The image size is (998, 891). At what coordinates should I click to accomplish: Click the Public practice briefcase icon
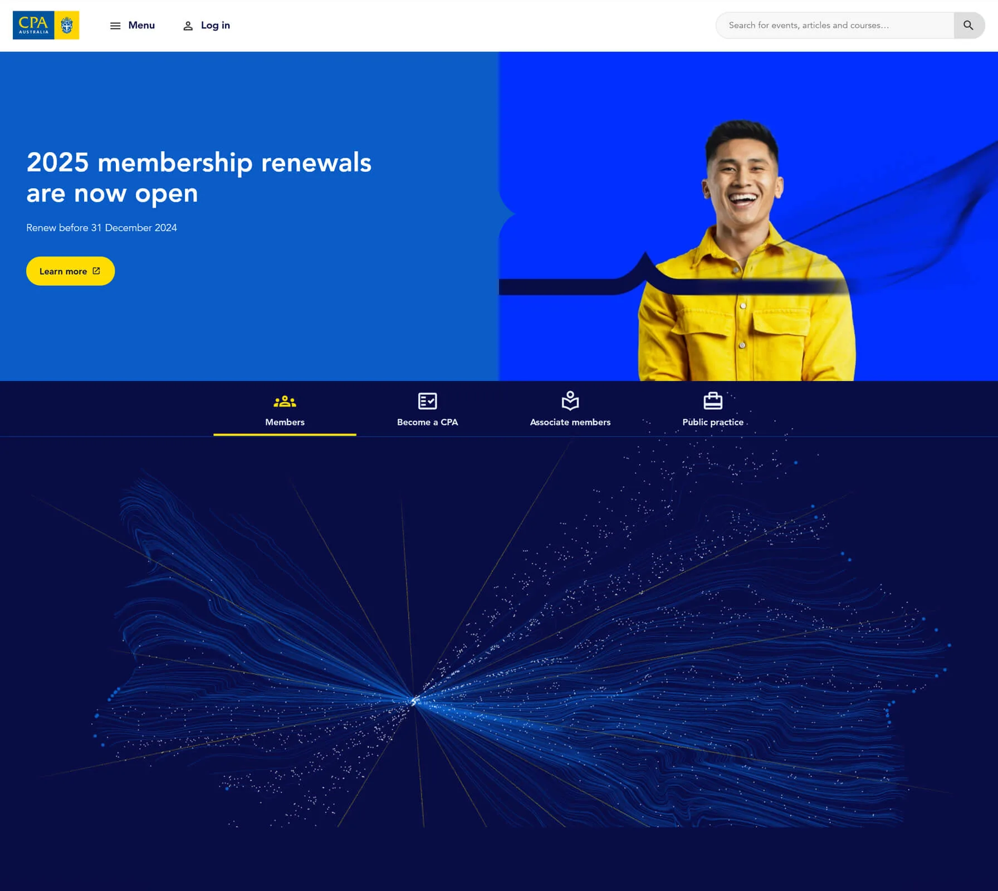tap(713, 400)
